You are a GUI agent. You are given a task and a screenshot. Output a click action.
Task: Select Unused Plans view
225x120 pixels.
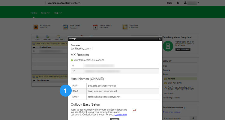(168, 94)
